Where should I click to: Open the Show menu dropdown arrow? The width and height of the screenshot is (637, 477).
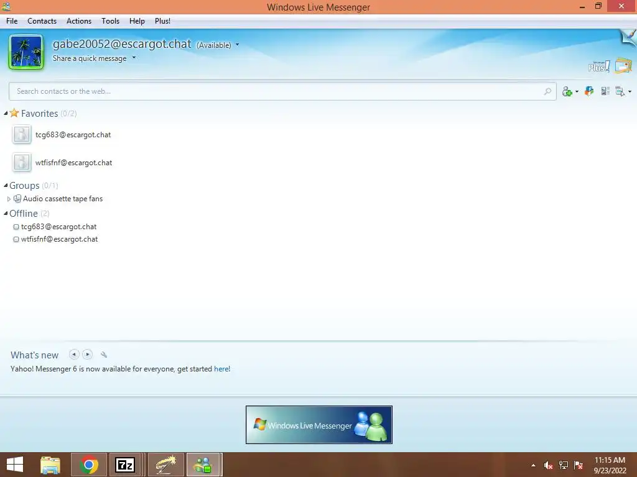tap(630, 92)
